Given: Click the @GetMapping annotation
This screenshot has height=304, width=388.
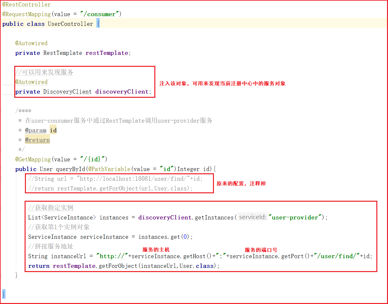Looking at the screenshot, I should 33,159.
